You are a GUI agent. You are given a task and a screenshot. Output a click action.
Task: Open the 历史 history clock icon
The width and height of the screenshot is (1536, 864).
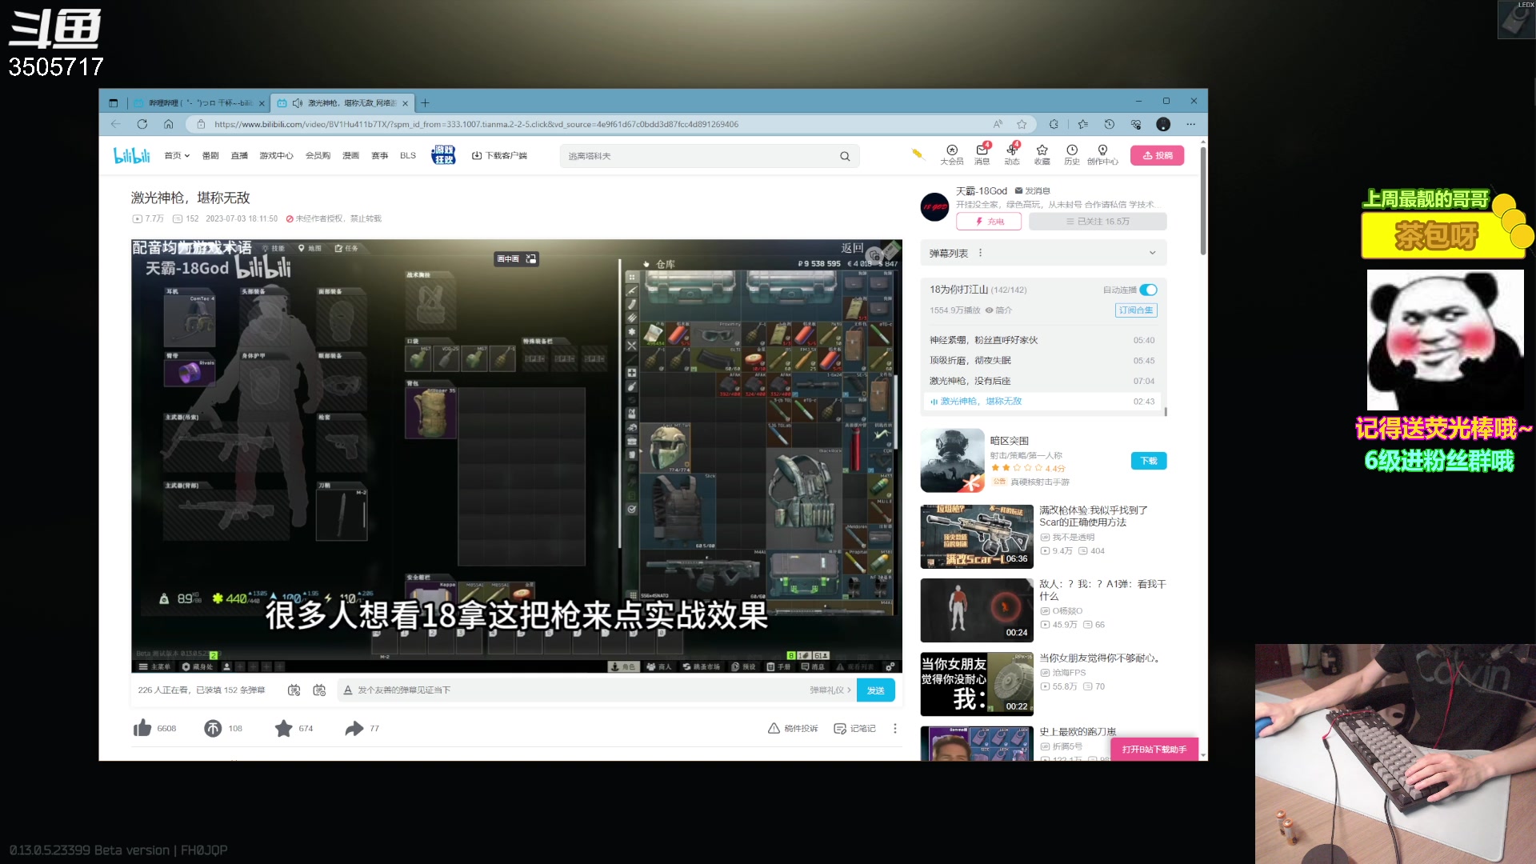(1072, 155)
